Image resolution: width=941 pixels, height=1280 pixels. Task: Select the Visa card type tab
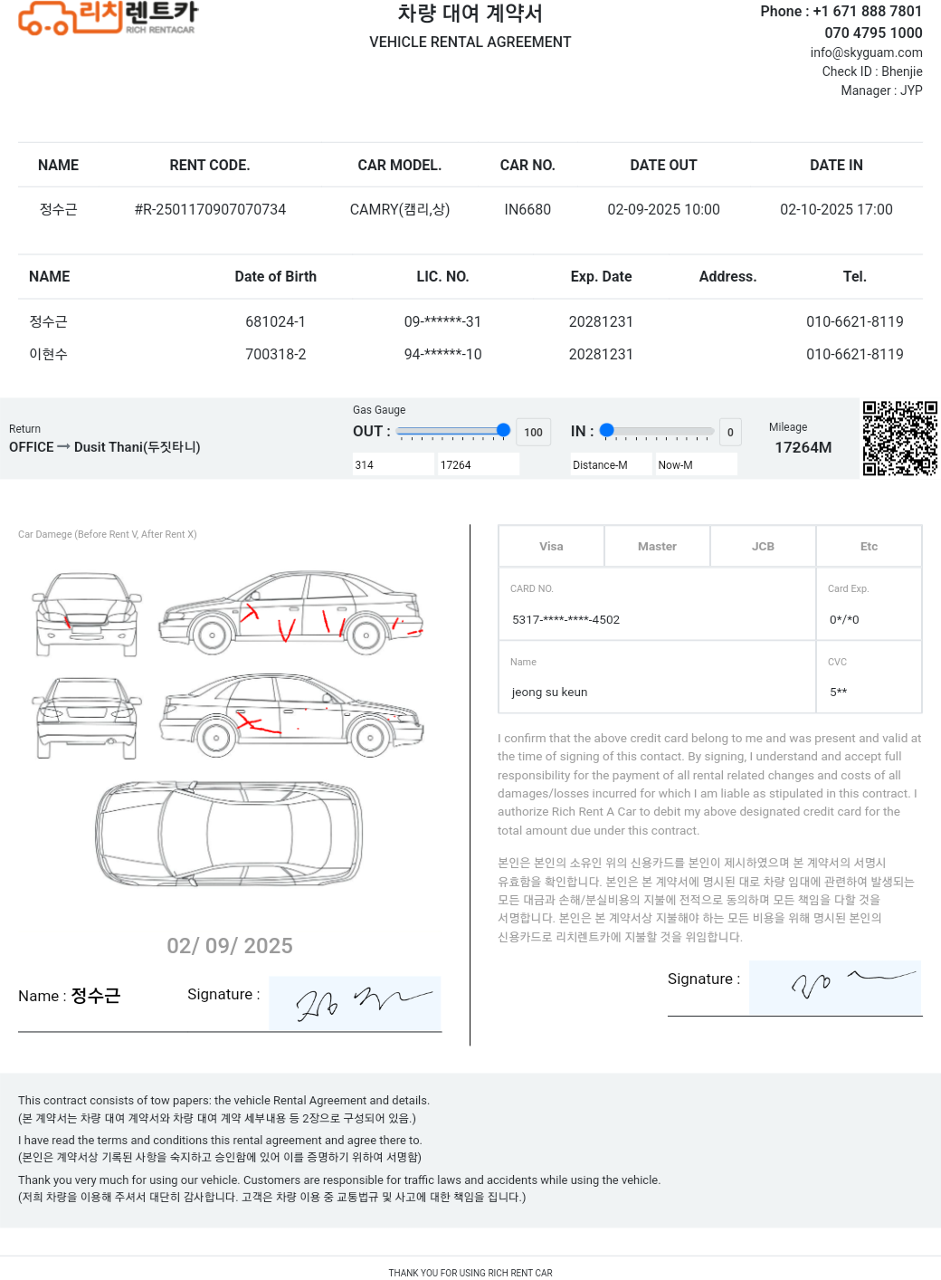[x=551, y=547]
